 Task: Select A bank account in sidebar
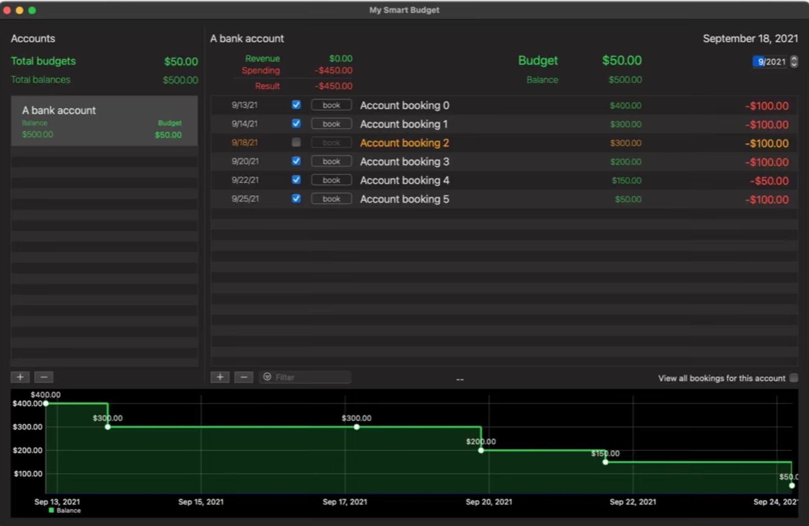tap(104, 121)
